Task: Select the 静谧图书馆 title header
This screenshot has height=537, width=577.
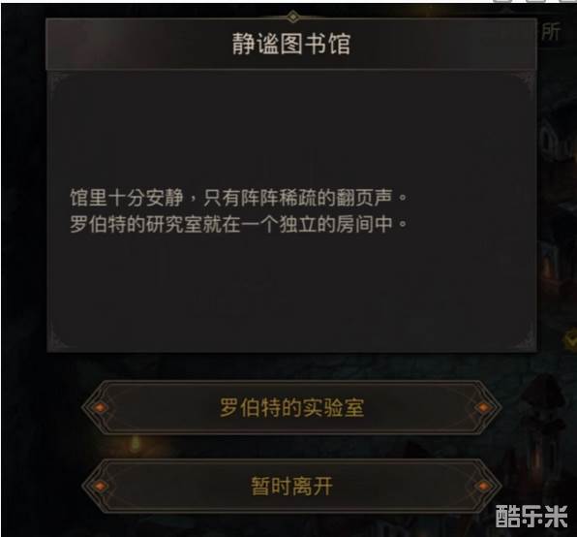Action: click(291, 45)
